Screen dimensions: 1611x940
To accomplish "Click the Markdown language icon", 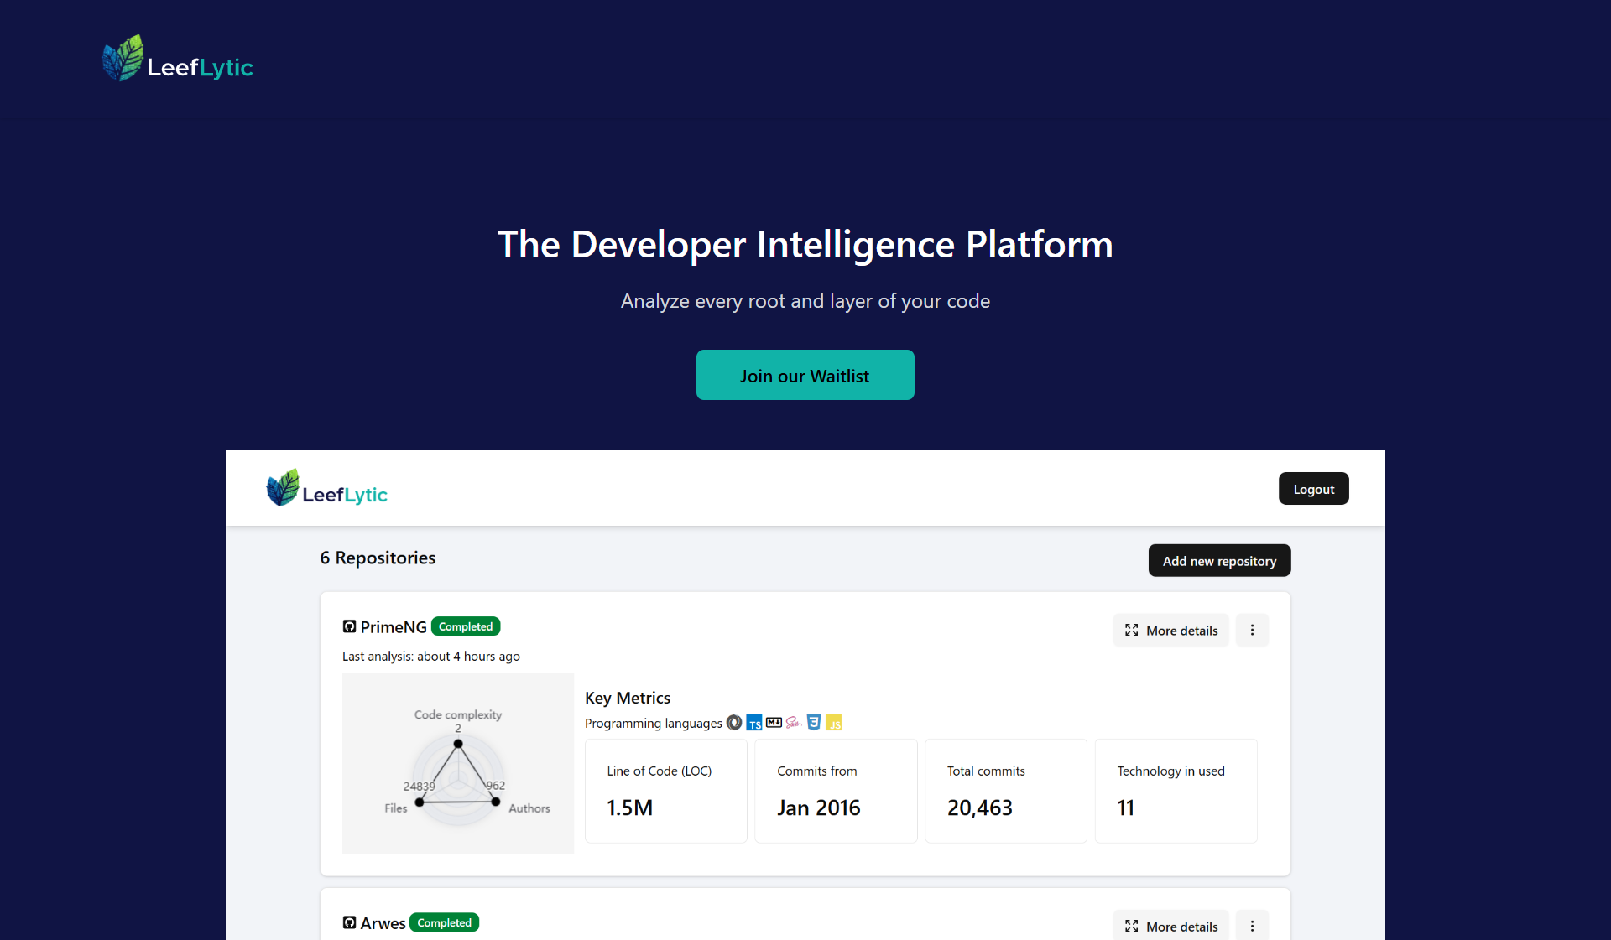I will point(774,723).
